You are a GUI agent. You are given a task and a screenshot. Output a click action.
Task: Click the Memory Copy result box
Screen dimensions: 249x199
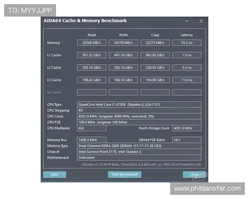pos(155,43)
